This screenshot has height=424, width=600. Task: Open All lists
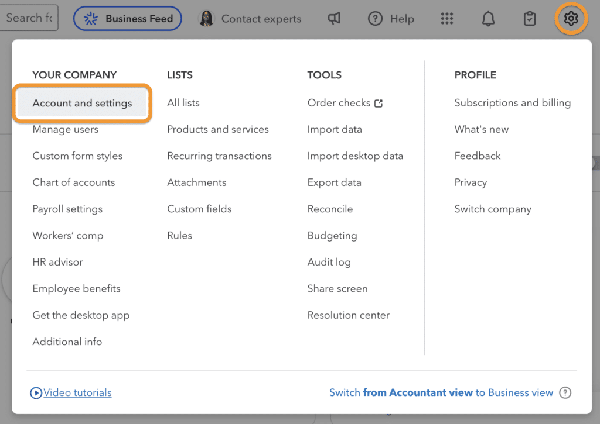point(183,103)
